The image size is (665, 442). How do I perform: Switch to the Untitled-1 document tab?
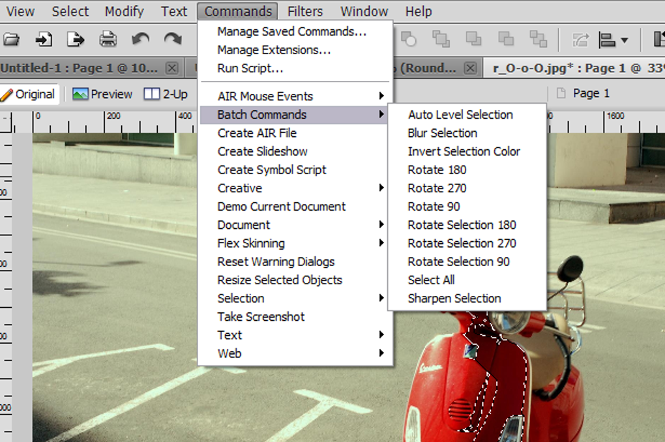79,68
